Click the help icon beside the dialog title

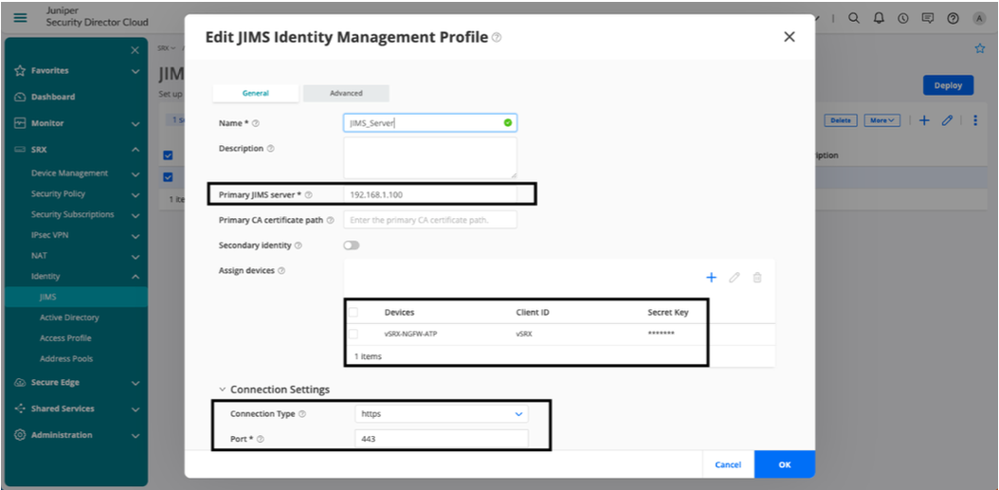(x=497, y=38)
